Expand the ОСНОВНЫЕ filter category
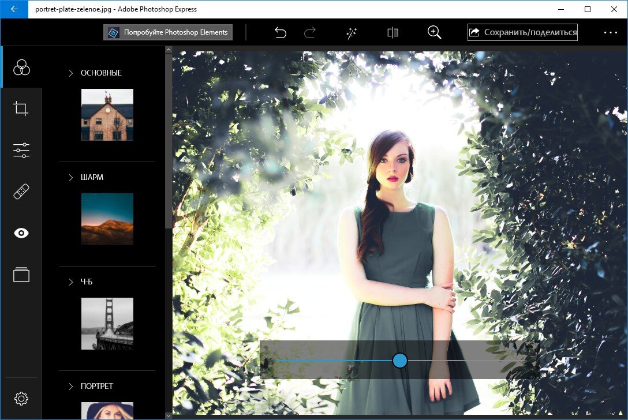This screenshot has width=628, height=420. tap(71, 73)
